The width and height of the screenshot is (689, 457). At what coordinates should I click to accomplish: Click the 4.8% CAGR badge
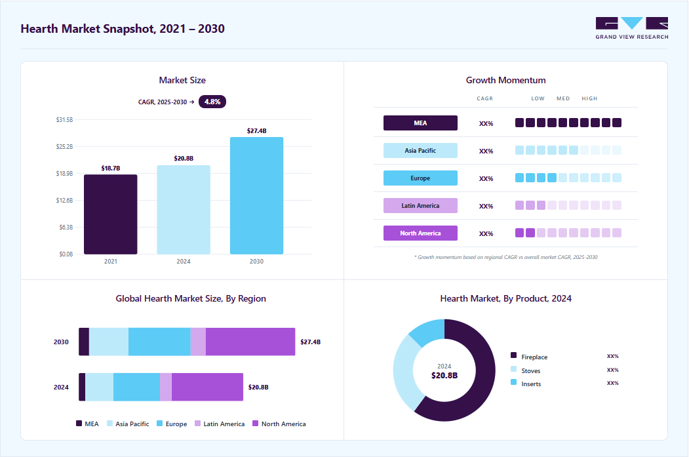[x=212, y=102]
